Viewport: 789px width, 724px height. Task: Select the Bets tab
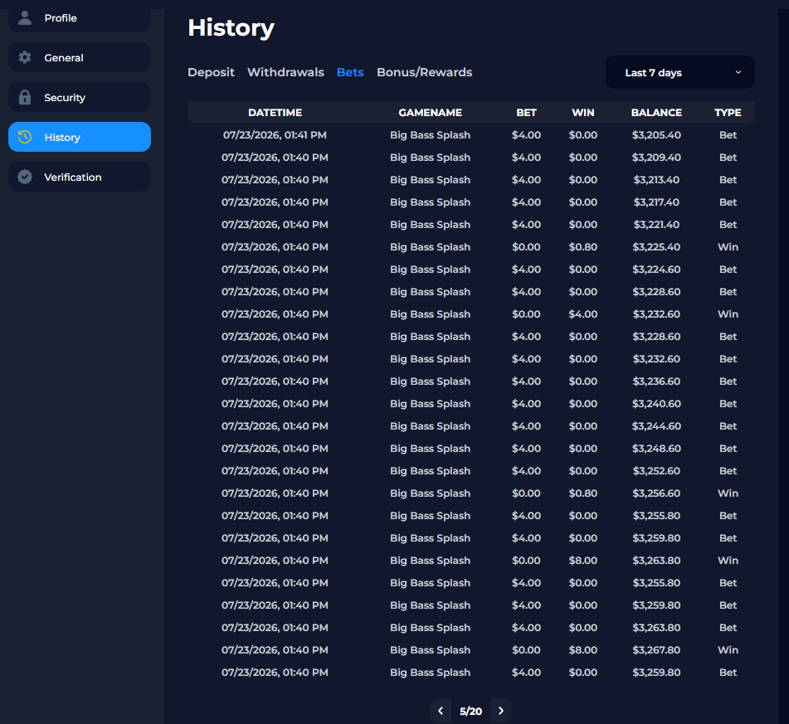coord(350,72)
